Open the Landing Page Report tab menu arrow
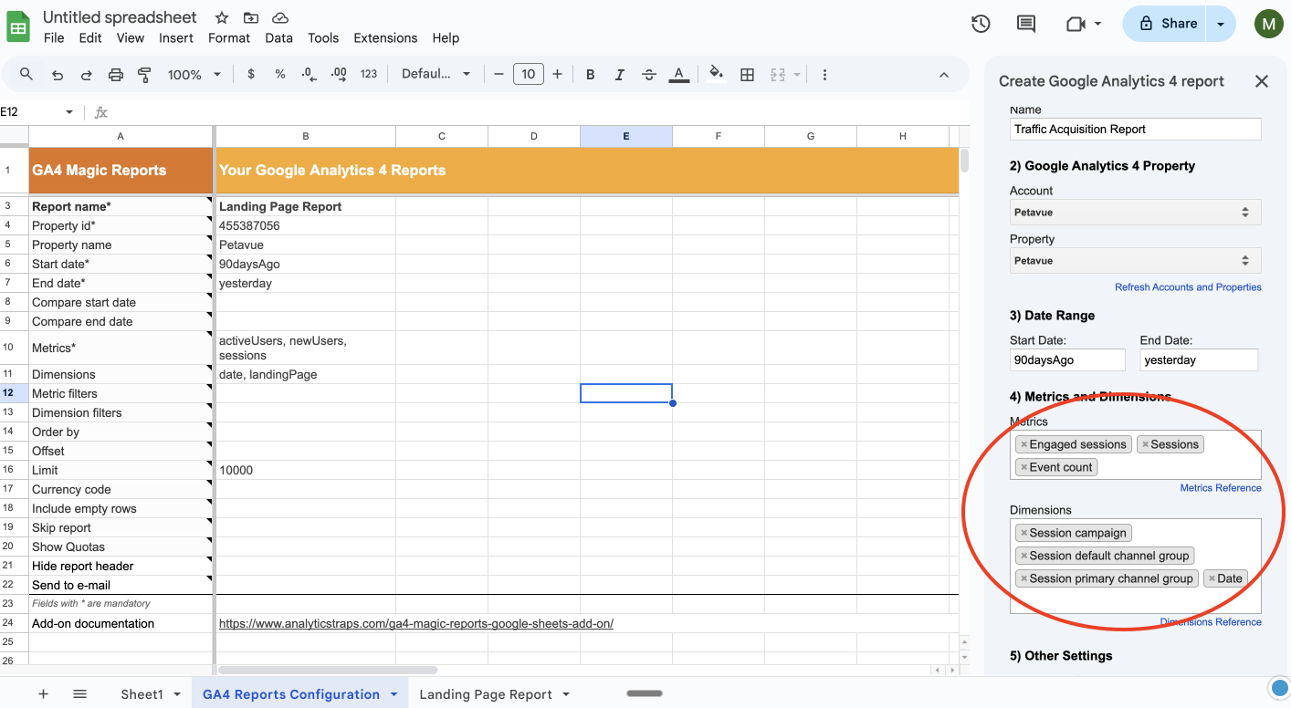Image resolution: width=1291 pixels, height=708 pixels. click(566, 694)
